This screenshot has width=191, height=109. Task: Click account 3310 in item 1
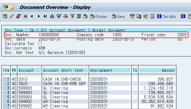tap(23, 79)
